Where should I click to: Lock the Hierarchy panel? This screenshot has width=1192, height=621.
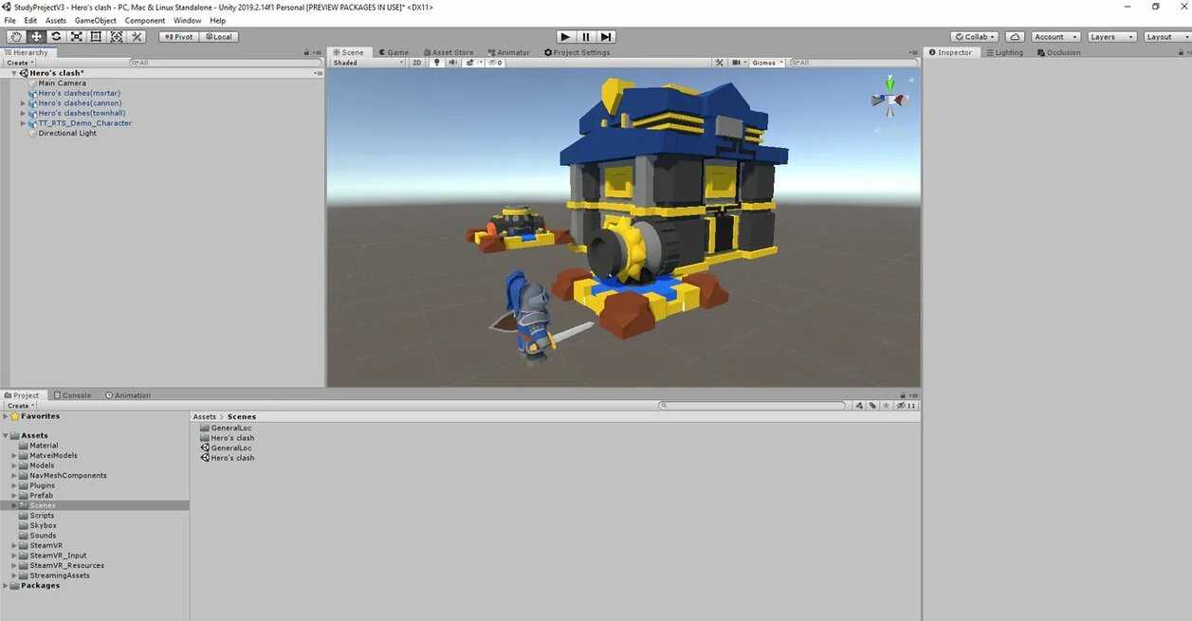point(306,53)
